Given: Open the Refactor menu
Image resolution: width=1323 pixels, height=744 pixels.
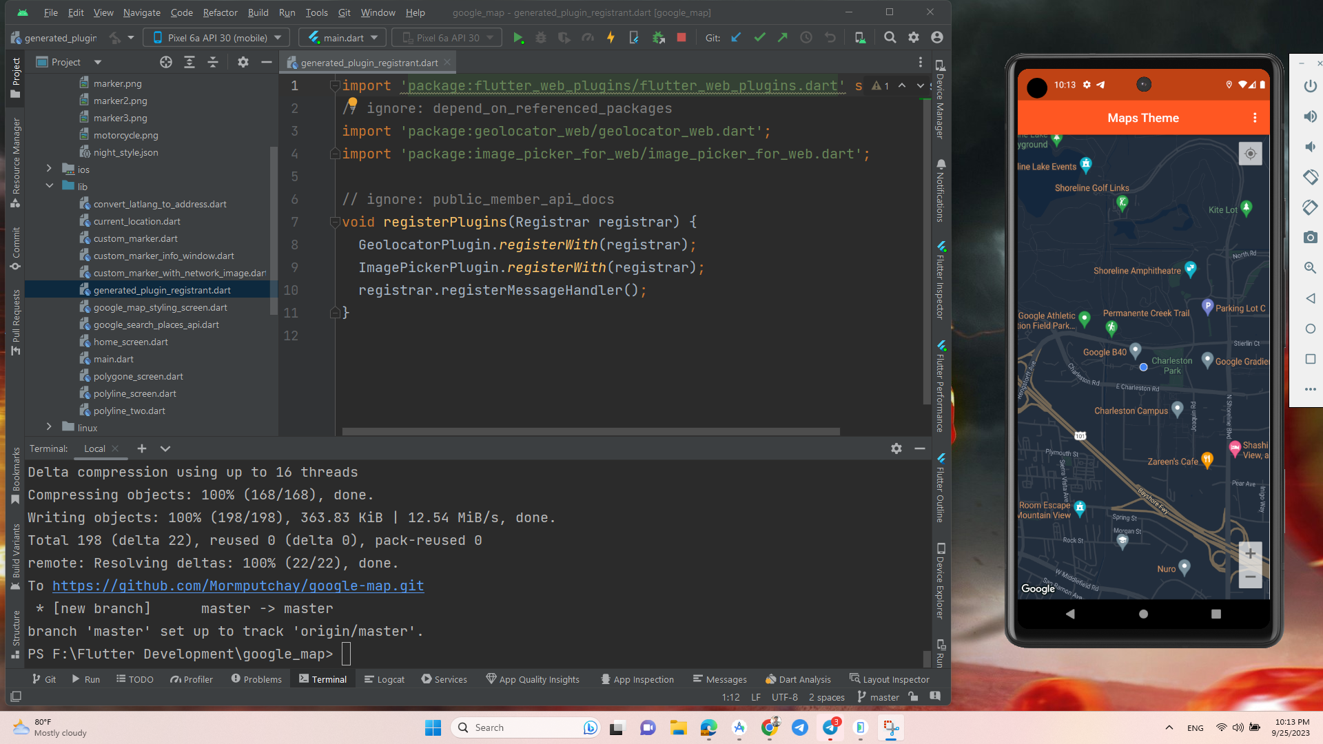Looking at the screenshot, I should tap(220, 12).
